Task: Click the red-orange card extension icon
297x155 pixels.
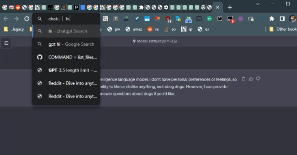Action: point(157,19)
